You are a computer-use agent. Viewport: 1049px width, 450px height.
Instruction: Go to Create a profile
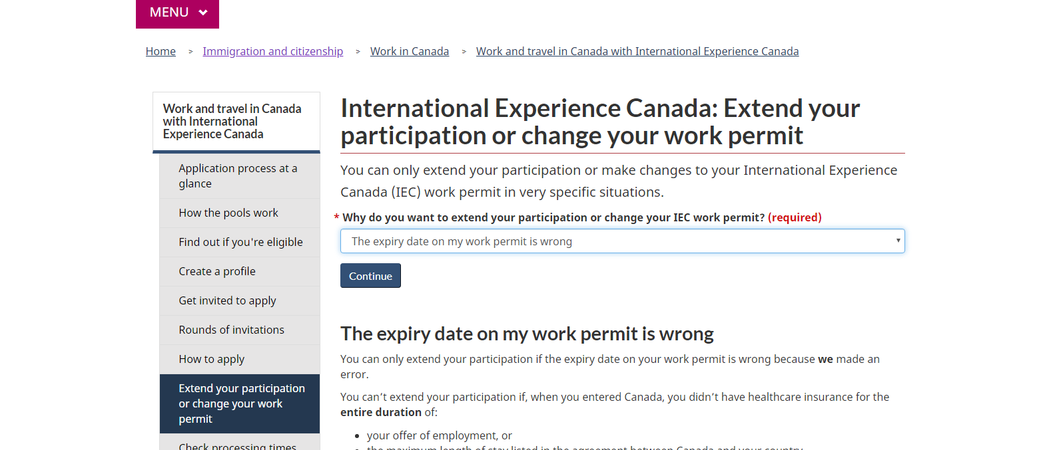point(240,271)
